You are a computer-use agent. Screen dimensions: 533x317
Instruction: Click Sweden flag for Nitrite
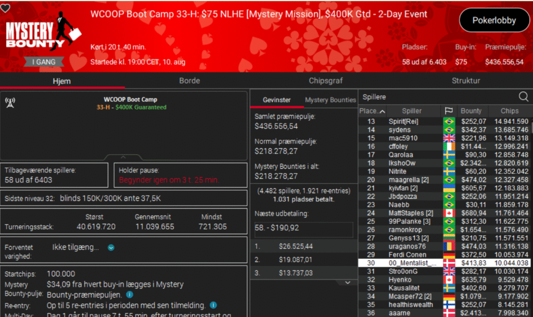(x=449, y=172)
